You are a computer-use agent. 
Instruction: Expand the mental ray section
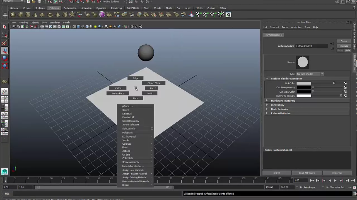pyautogui.click(x=267, y=105)
